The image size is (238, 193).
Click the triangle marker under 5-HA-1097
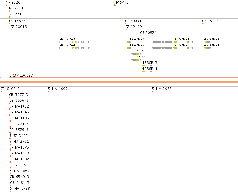(x=48, y=92)
